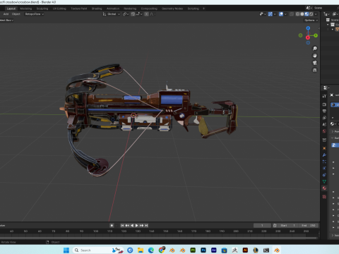Jump to the timeline end

click(x=146, y=226)
